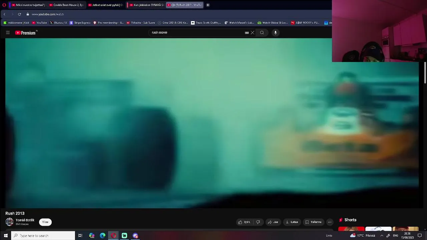Viewport: 427px width, 240px height.
Task: Expand the hidden system tray icons chevron
Action: (382, 236)
